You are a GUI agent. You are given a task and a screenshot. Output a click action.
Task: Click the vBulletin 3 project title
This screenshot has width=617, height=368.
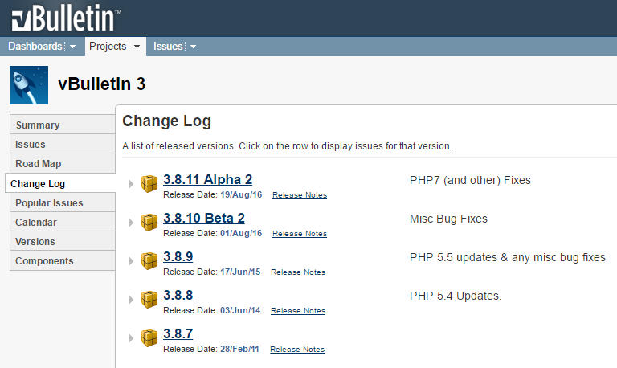coord(101,84)
